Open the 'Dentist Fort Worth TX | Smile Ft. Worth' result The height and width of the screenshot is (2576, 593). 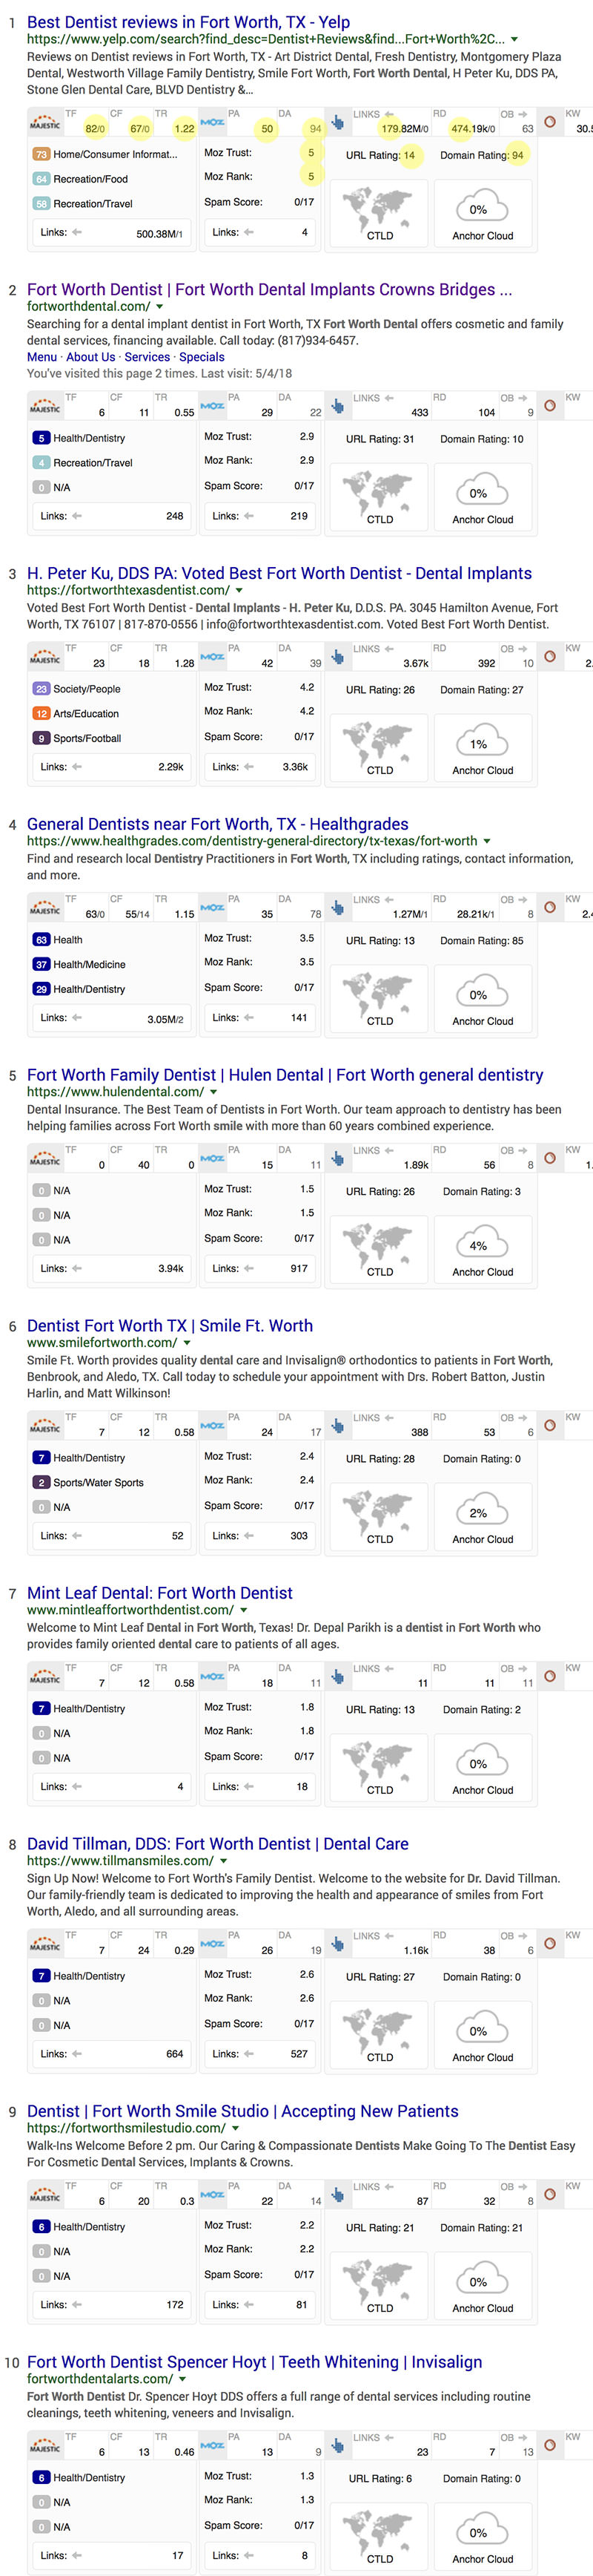[x=170, y=1326]
